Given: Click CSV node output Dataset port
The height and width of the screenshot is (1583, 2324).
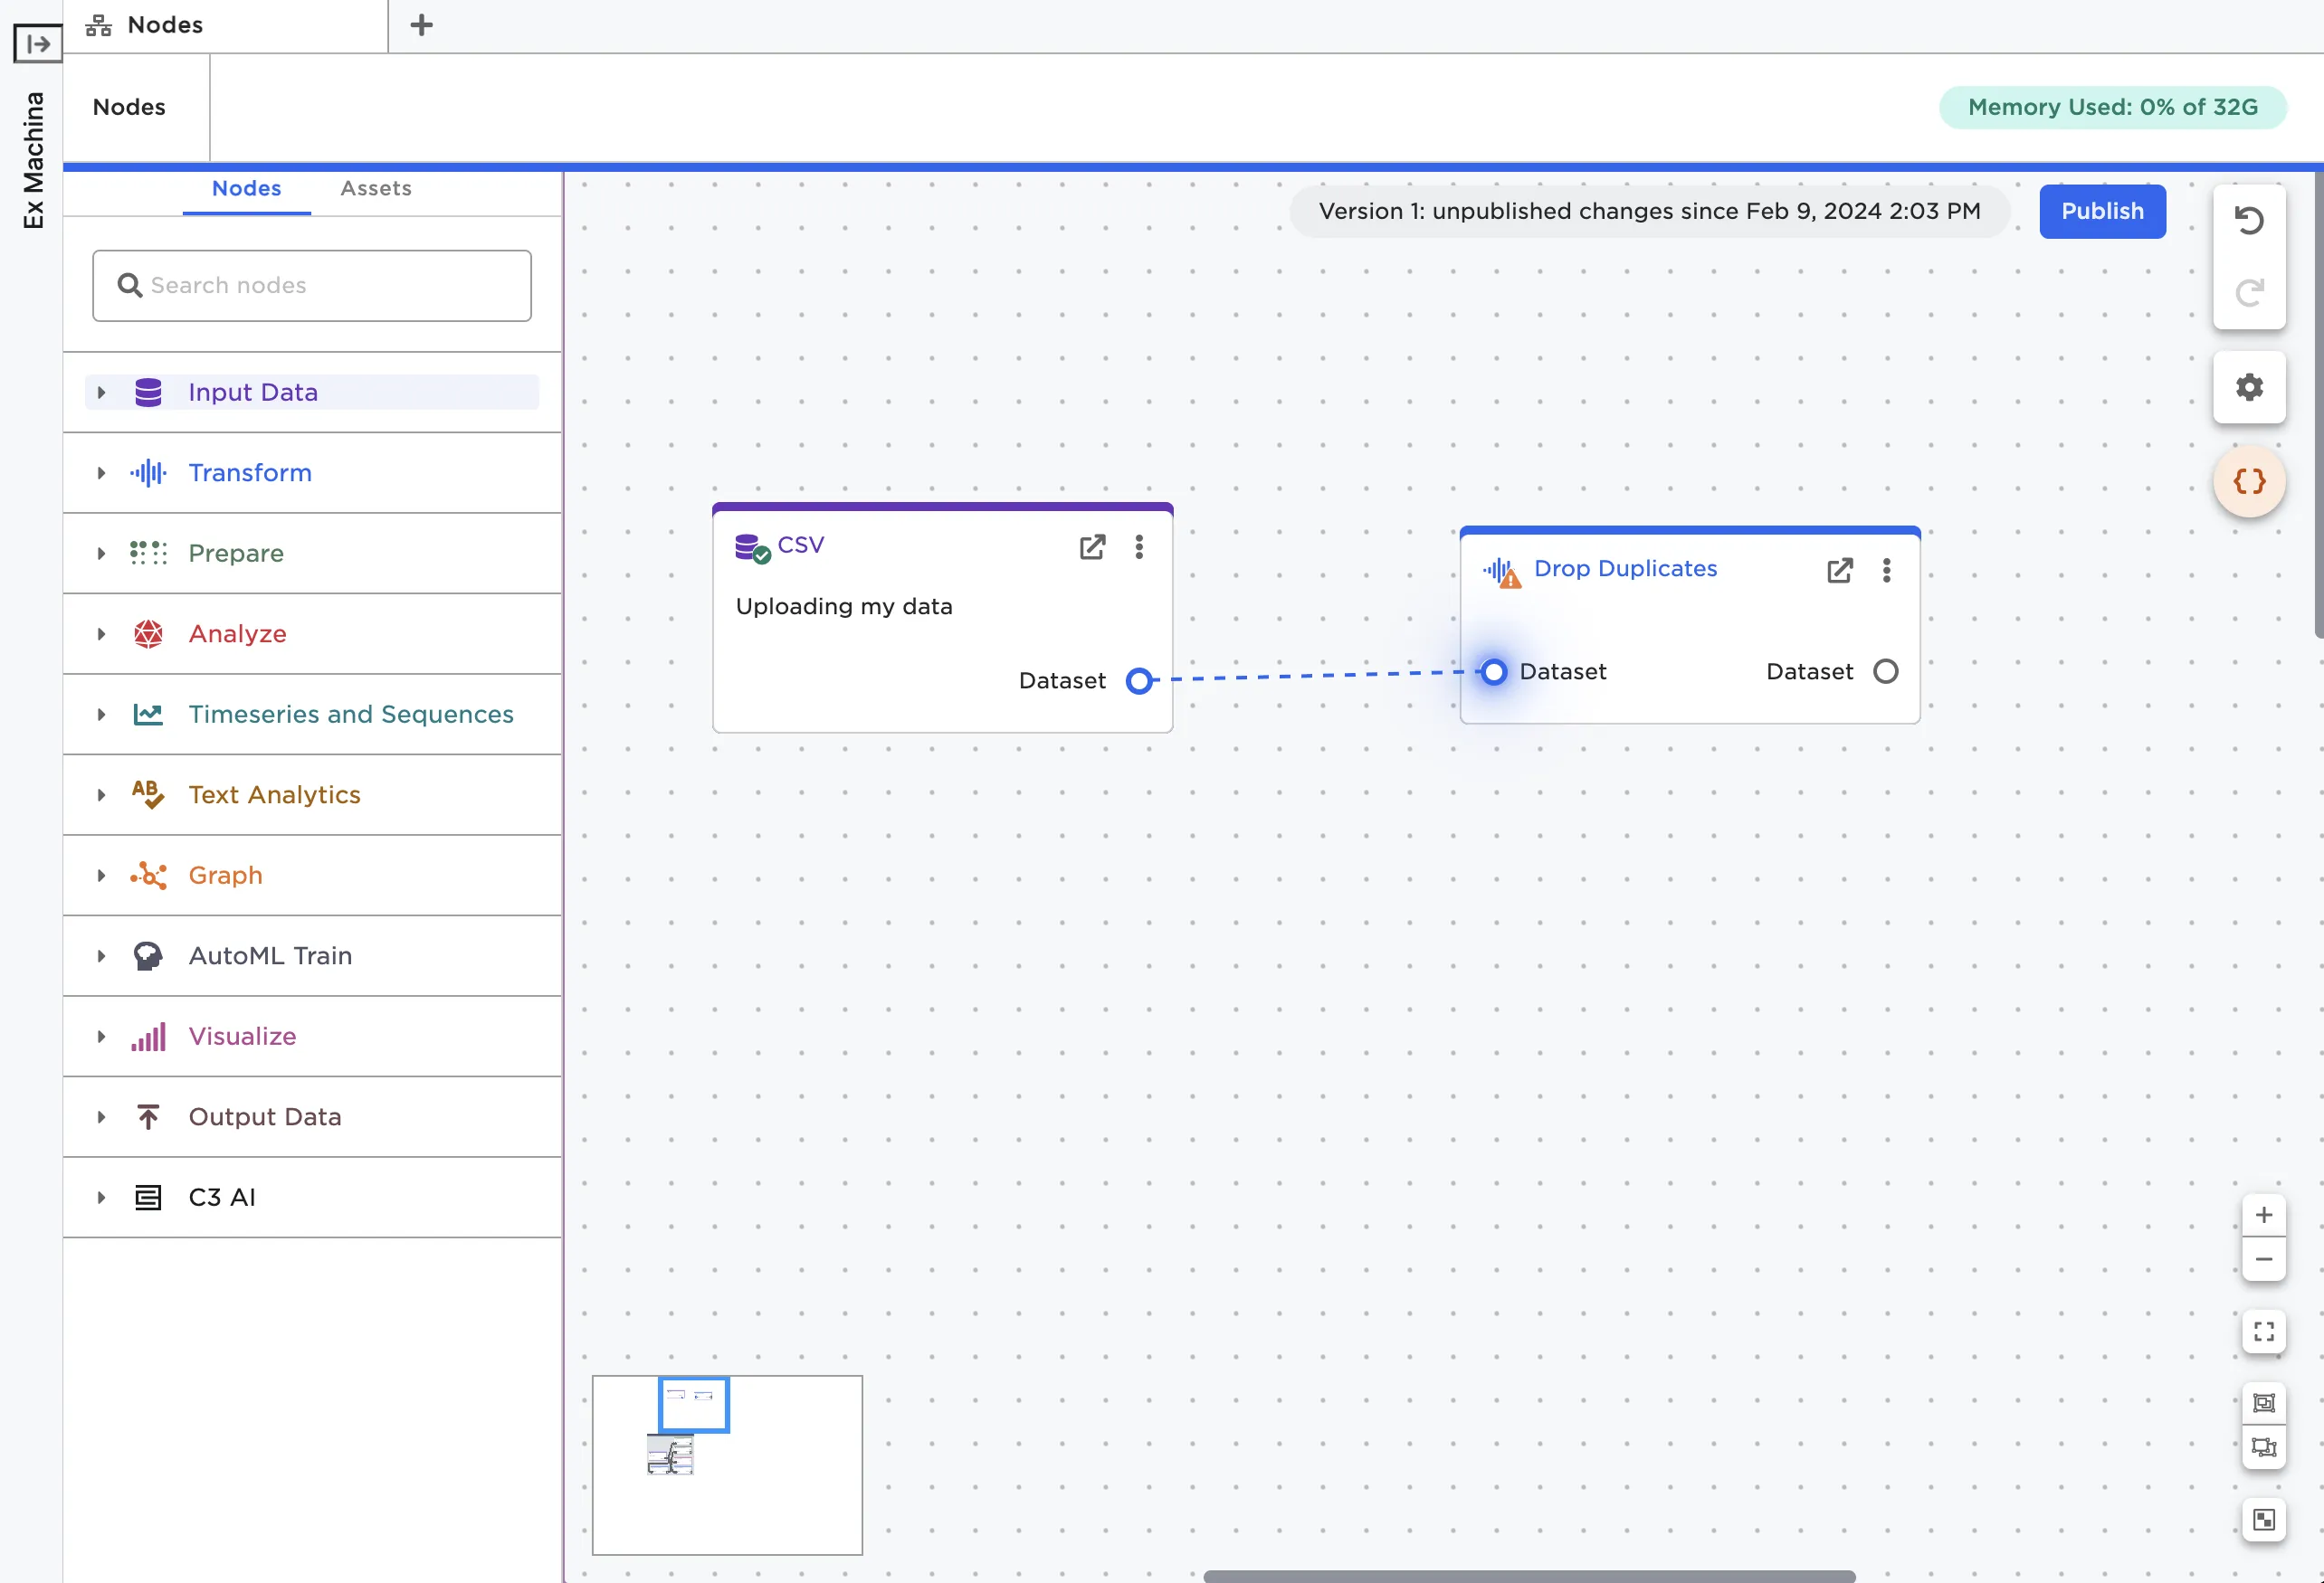Looking at the screenshot, I should (1139, 680).
